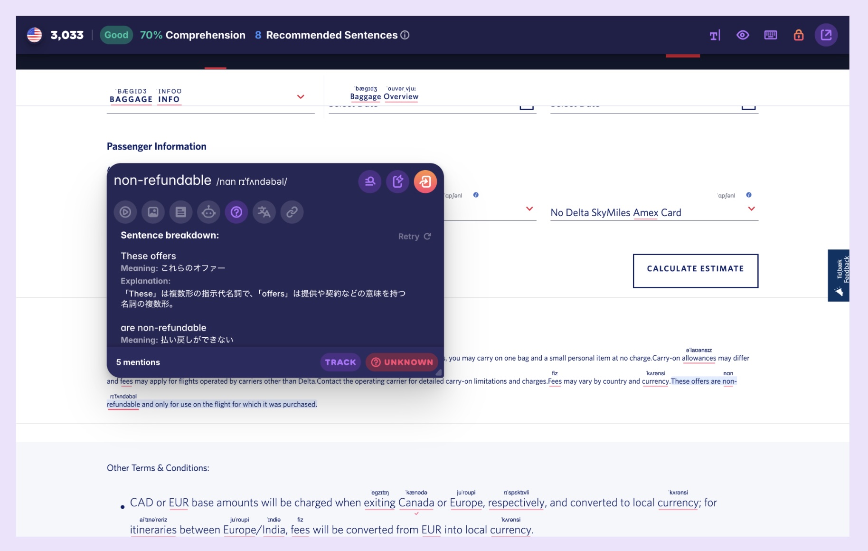Click the eye icon in the top toolbar
Image resolution: width=868 pixels, height=551 pixels.
(x=743, y=35)
